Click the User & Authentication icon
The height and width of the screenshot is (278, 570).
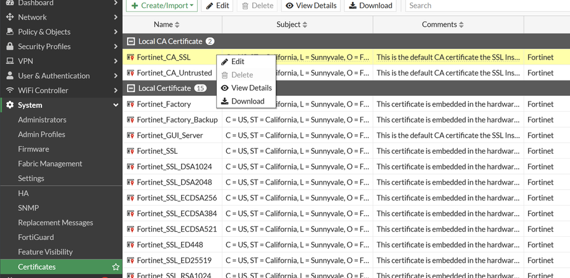point(10,76)
